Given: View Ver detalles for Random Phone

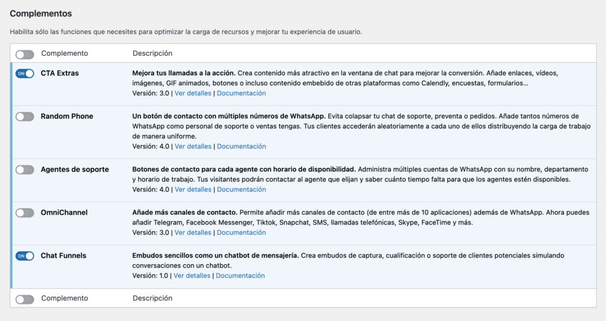Looking at the screenshot, I should click(193, 147).
